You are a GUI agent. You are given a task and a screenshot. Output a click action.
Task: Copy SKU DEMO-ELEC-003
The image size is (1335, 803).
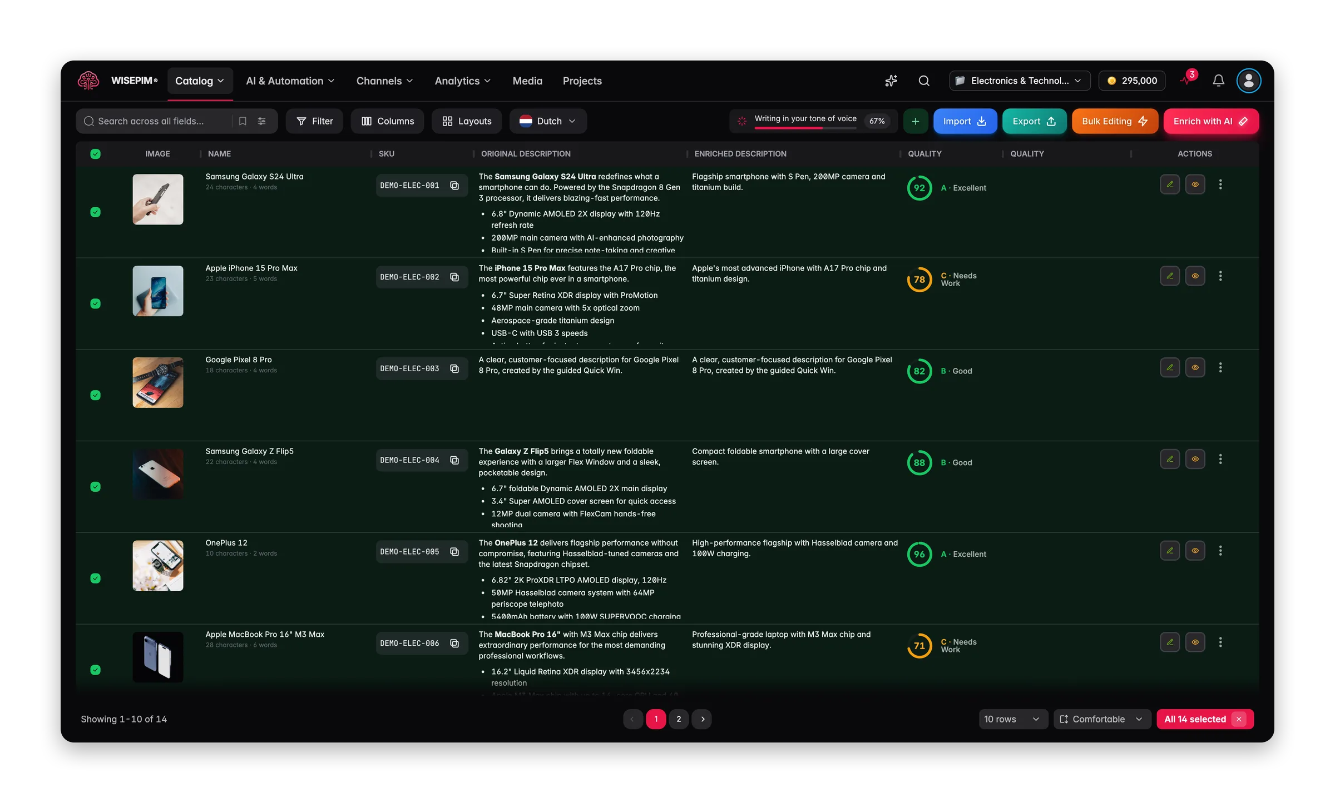[x=454, y=369]
